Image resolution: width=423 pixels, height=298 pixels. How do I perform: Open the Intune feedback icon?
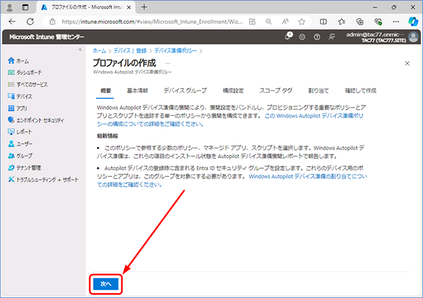tap(332, 37)
